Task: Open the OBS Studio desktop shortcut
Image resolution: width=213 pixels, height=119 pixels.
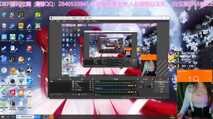Action: tap(13, 82)
